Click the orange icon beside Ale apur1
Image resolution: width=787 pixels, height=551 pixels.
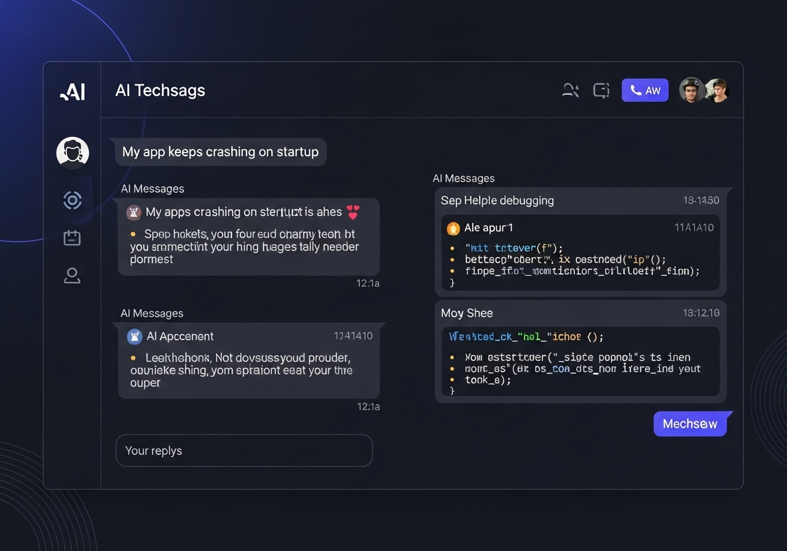click(x=453, y=228)
